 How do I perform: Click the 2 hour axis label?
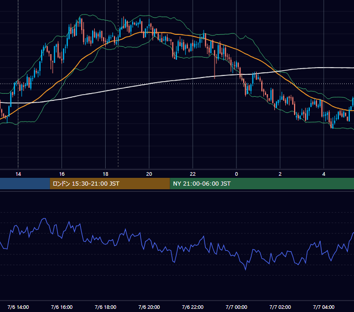point(280,174)
